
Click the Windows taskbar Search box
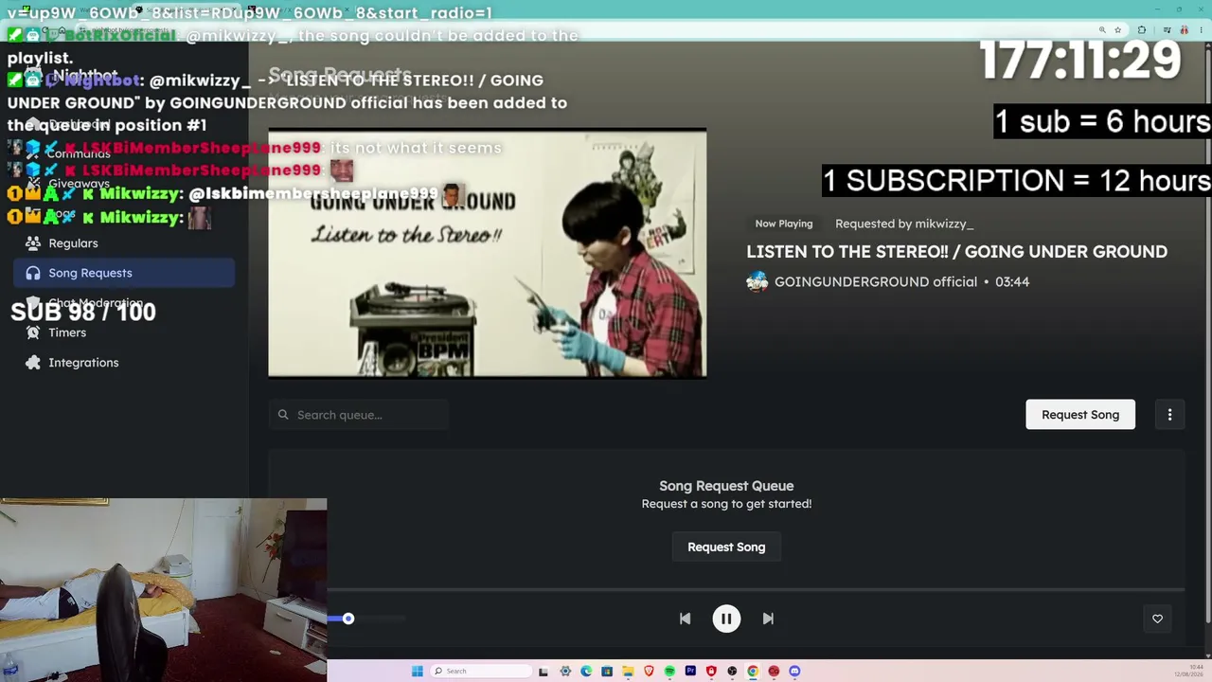pyautogui.click(x=481, y=672)
